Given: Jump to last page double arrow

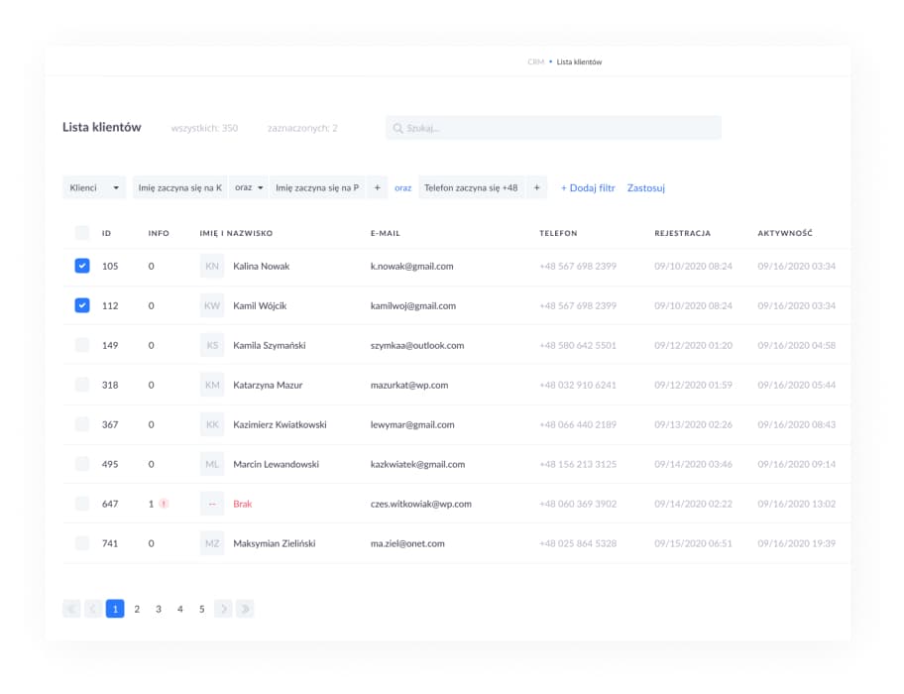Looking at the screenshot, I should (x=245, y=609).
